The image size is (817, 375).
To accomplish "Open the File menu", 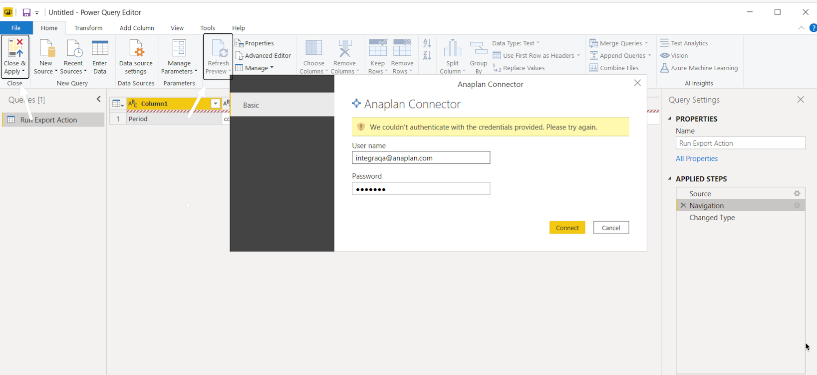I will (x=16, y=28).
